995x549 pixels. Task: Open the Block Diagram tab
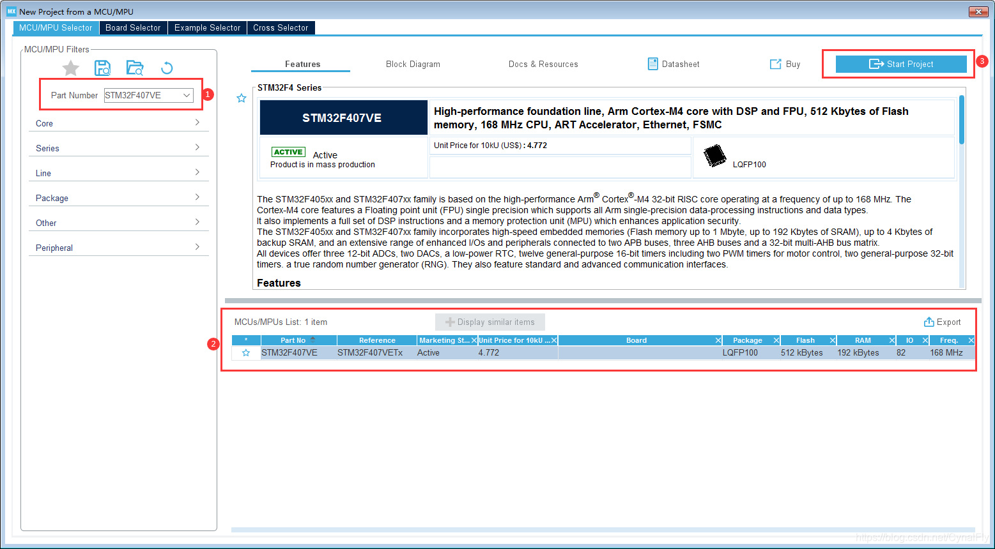click(413, 64)
